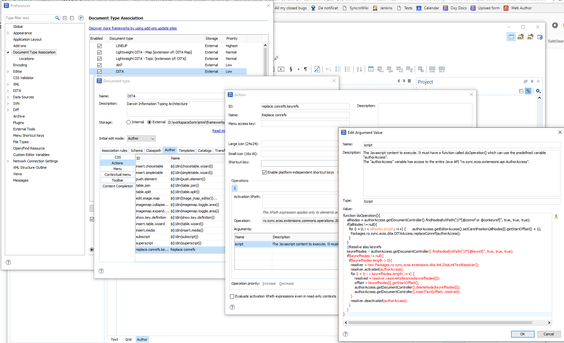Switch to the Classpath tab

154,151
